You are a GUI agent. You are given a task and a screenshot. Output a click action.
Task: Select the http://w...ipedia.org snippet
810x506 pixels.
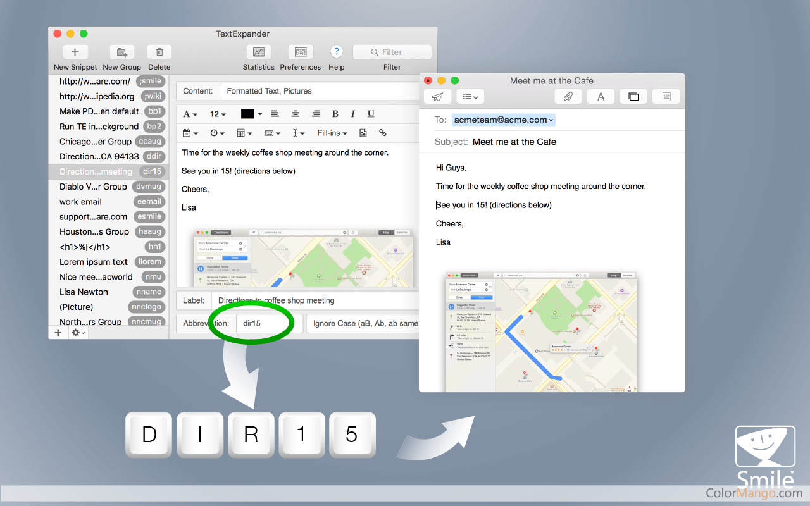click(108, 96)
